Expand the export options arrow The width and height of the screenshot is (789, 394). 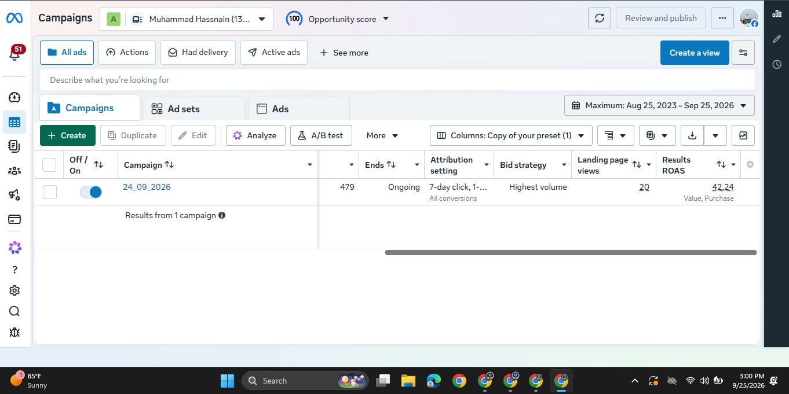point(715,135)
